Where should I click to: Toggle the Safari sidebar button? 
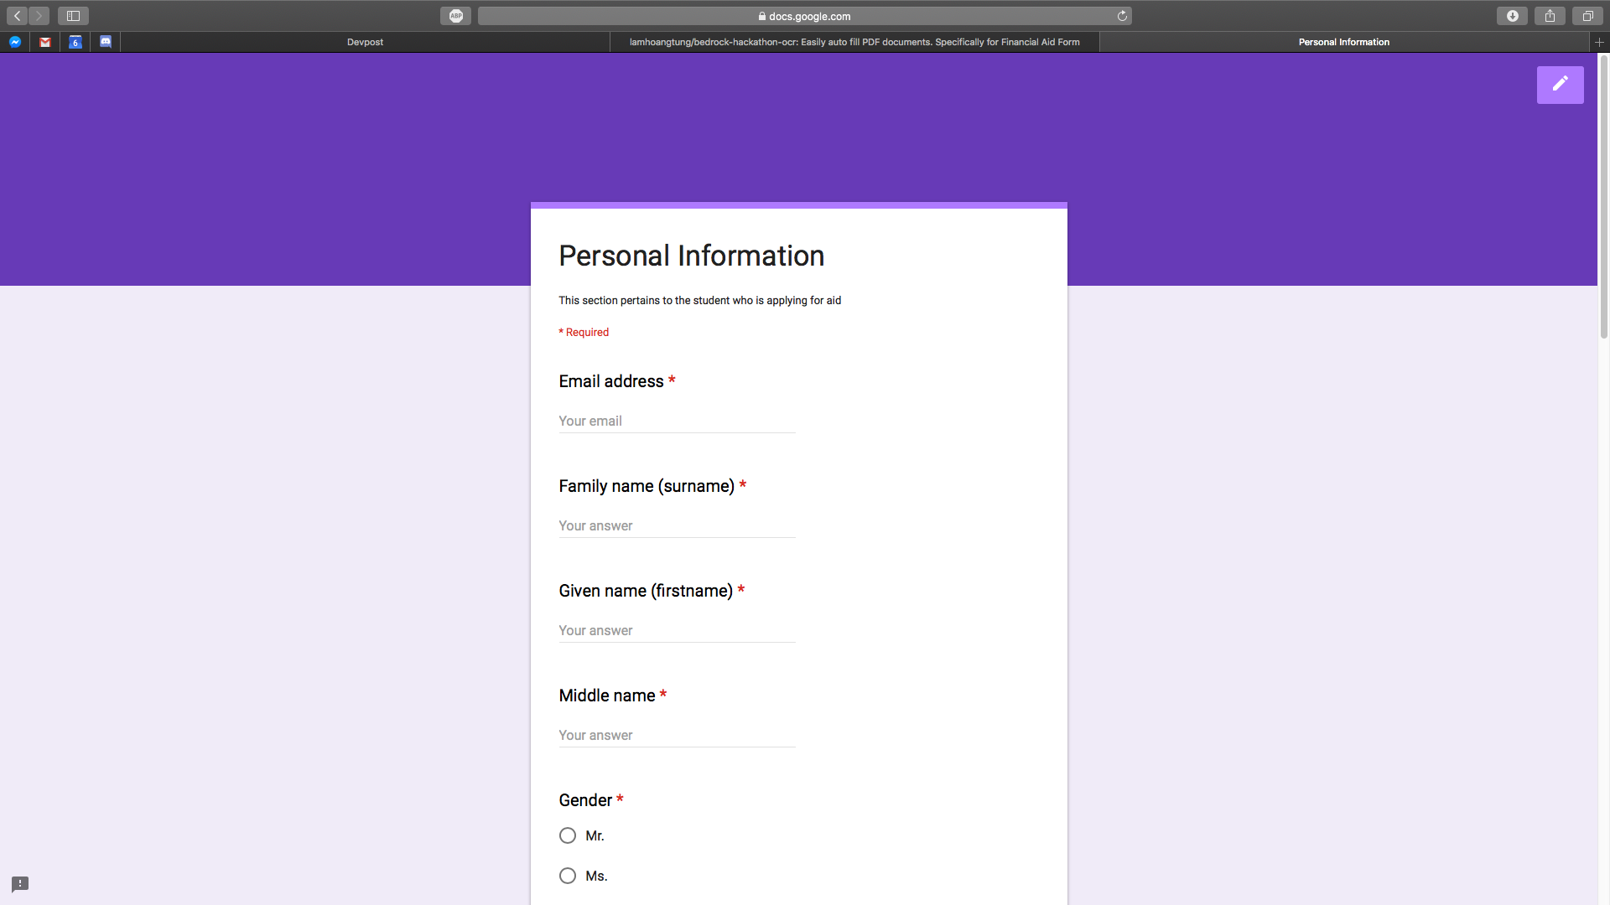73,16
